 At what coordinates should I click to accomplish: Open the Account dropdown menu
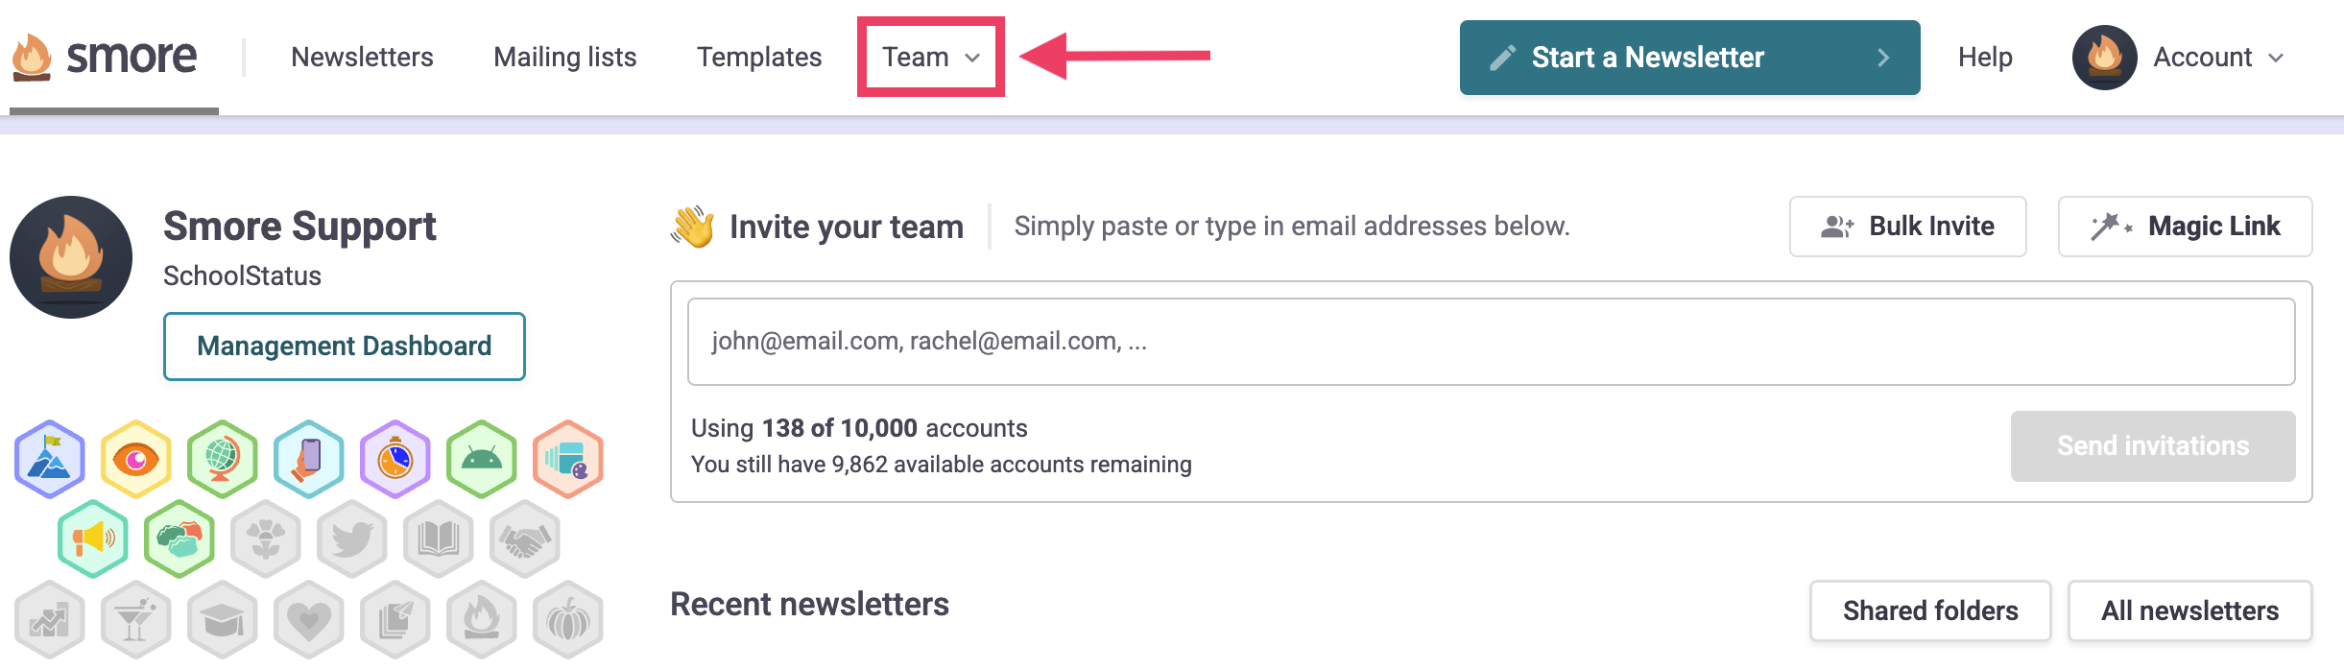[x=2179, y=58]
